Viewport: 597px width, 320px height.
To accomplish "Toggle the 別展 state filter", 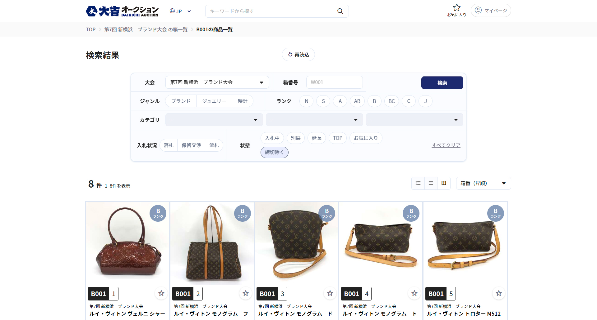I will 296,138.
